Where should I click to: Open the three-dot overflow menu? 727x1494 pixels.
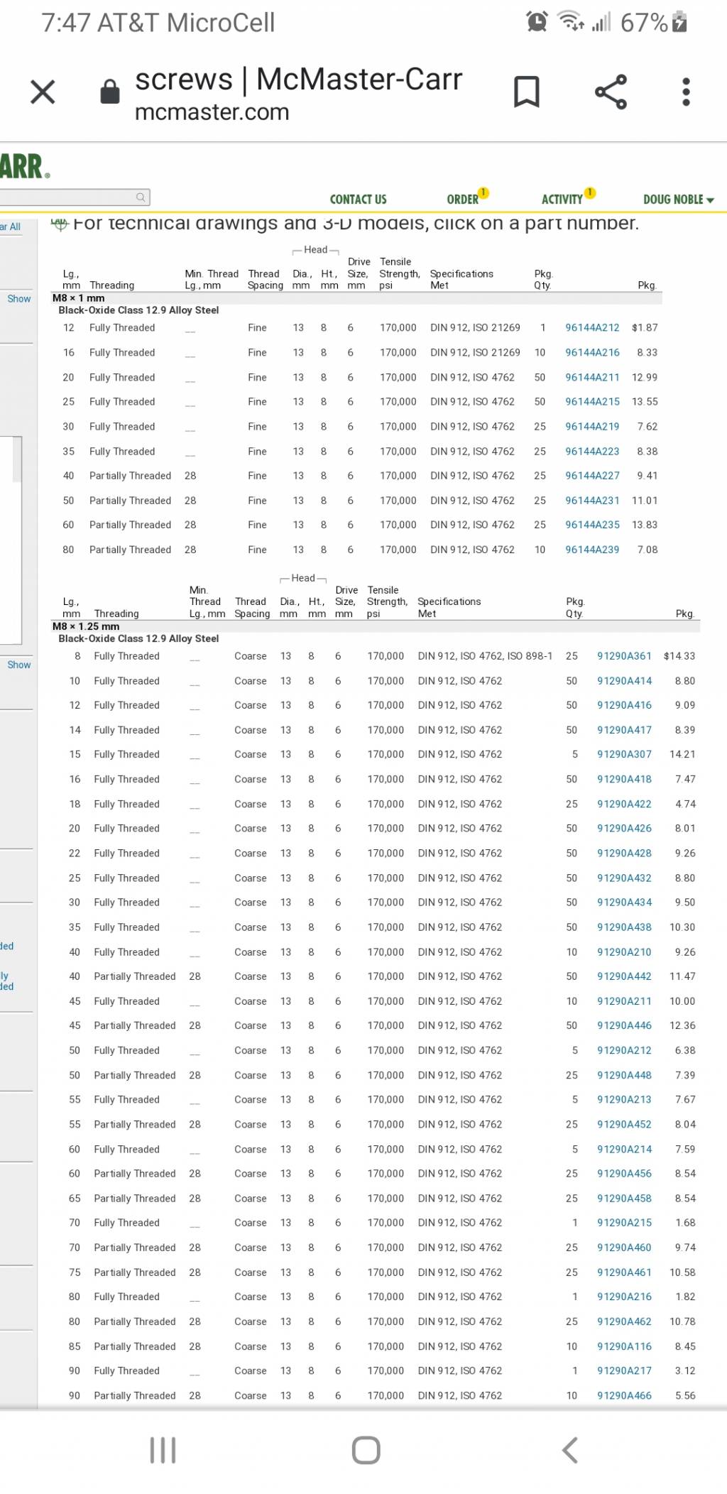pos(686,92)
